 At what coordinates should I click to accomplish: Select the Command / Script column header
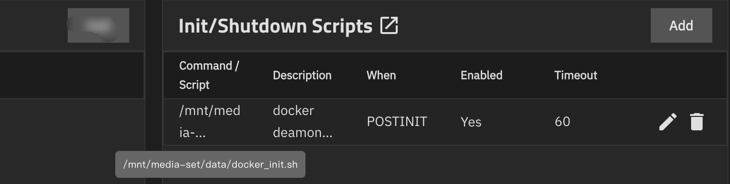point(209,75)
